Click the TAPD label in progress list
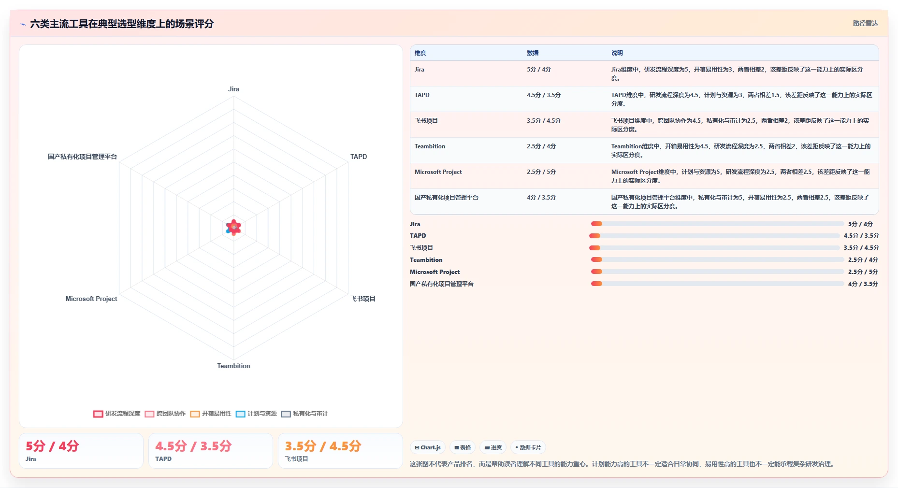898x488 pixels. coord(418,236)
